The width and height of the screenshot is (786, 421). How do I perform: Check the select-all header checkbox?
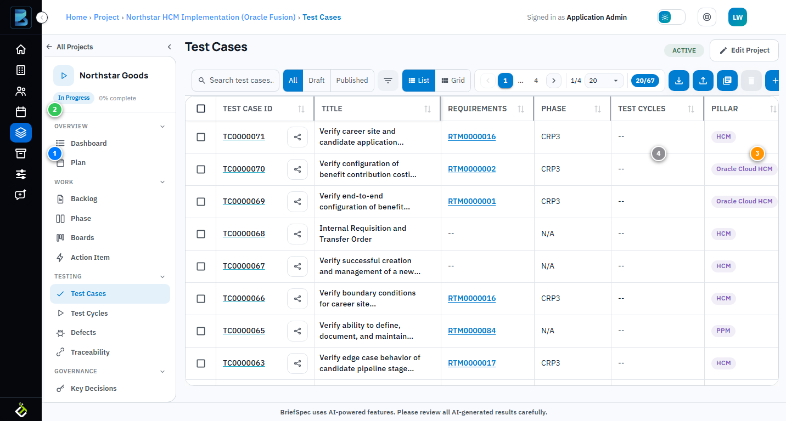(201, 109)
